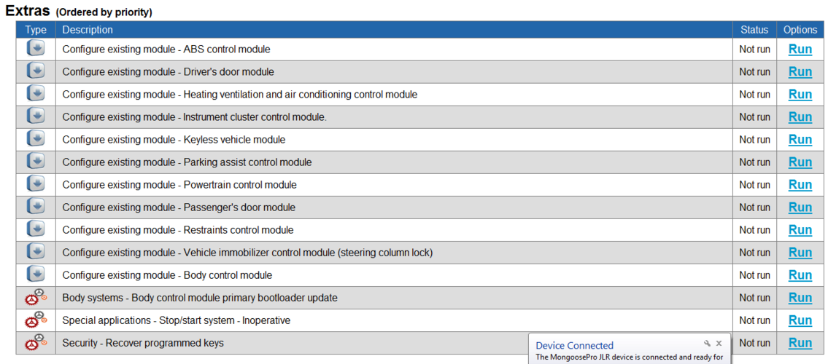This screenshot has height=364, width=828.
Task: Click the download icon for Powertrain control module
Action: click(35, 184)
